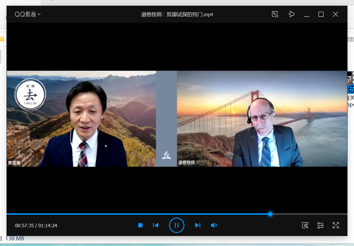
Task: Minimize the QQ影音 player window
Action: [306, 15]
